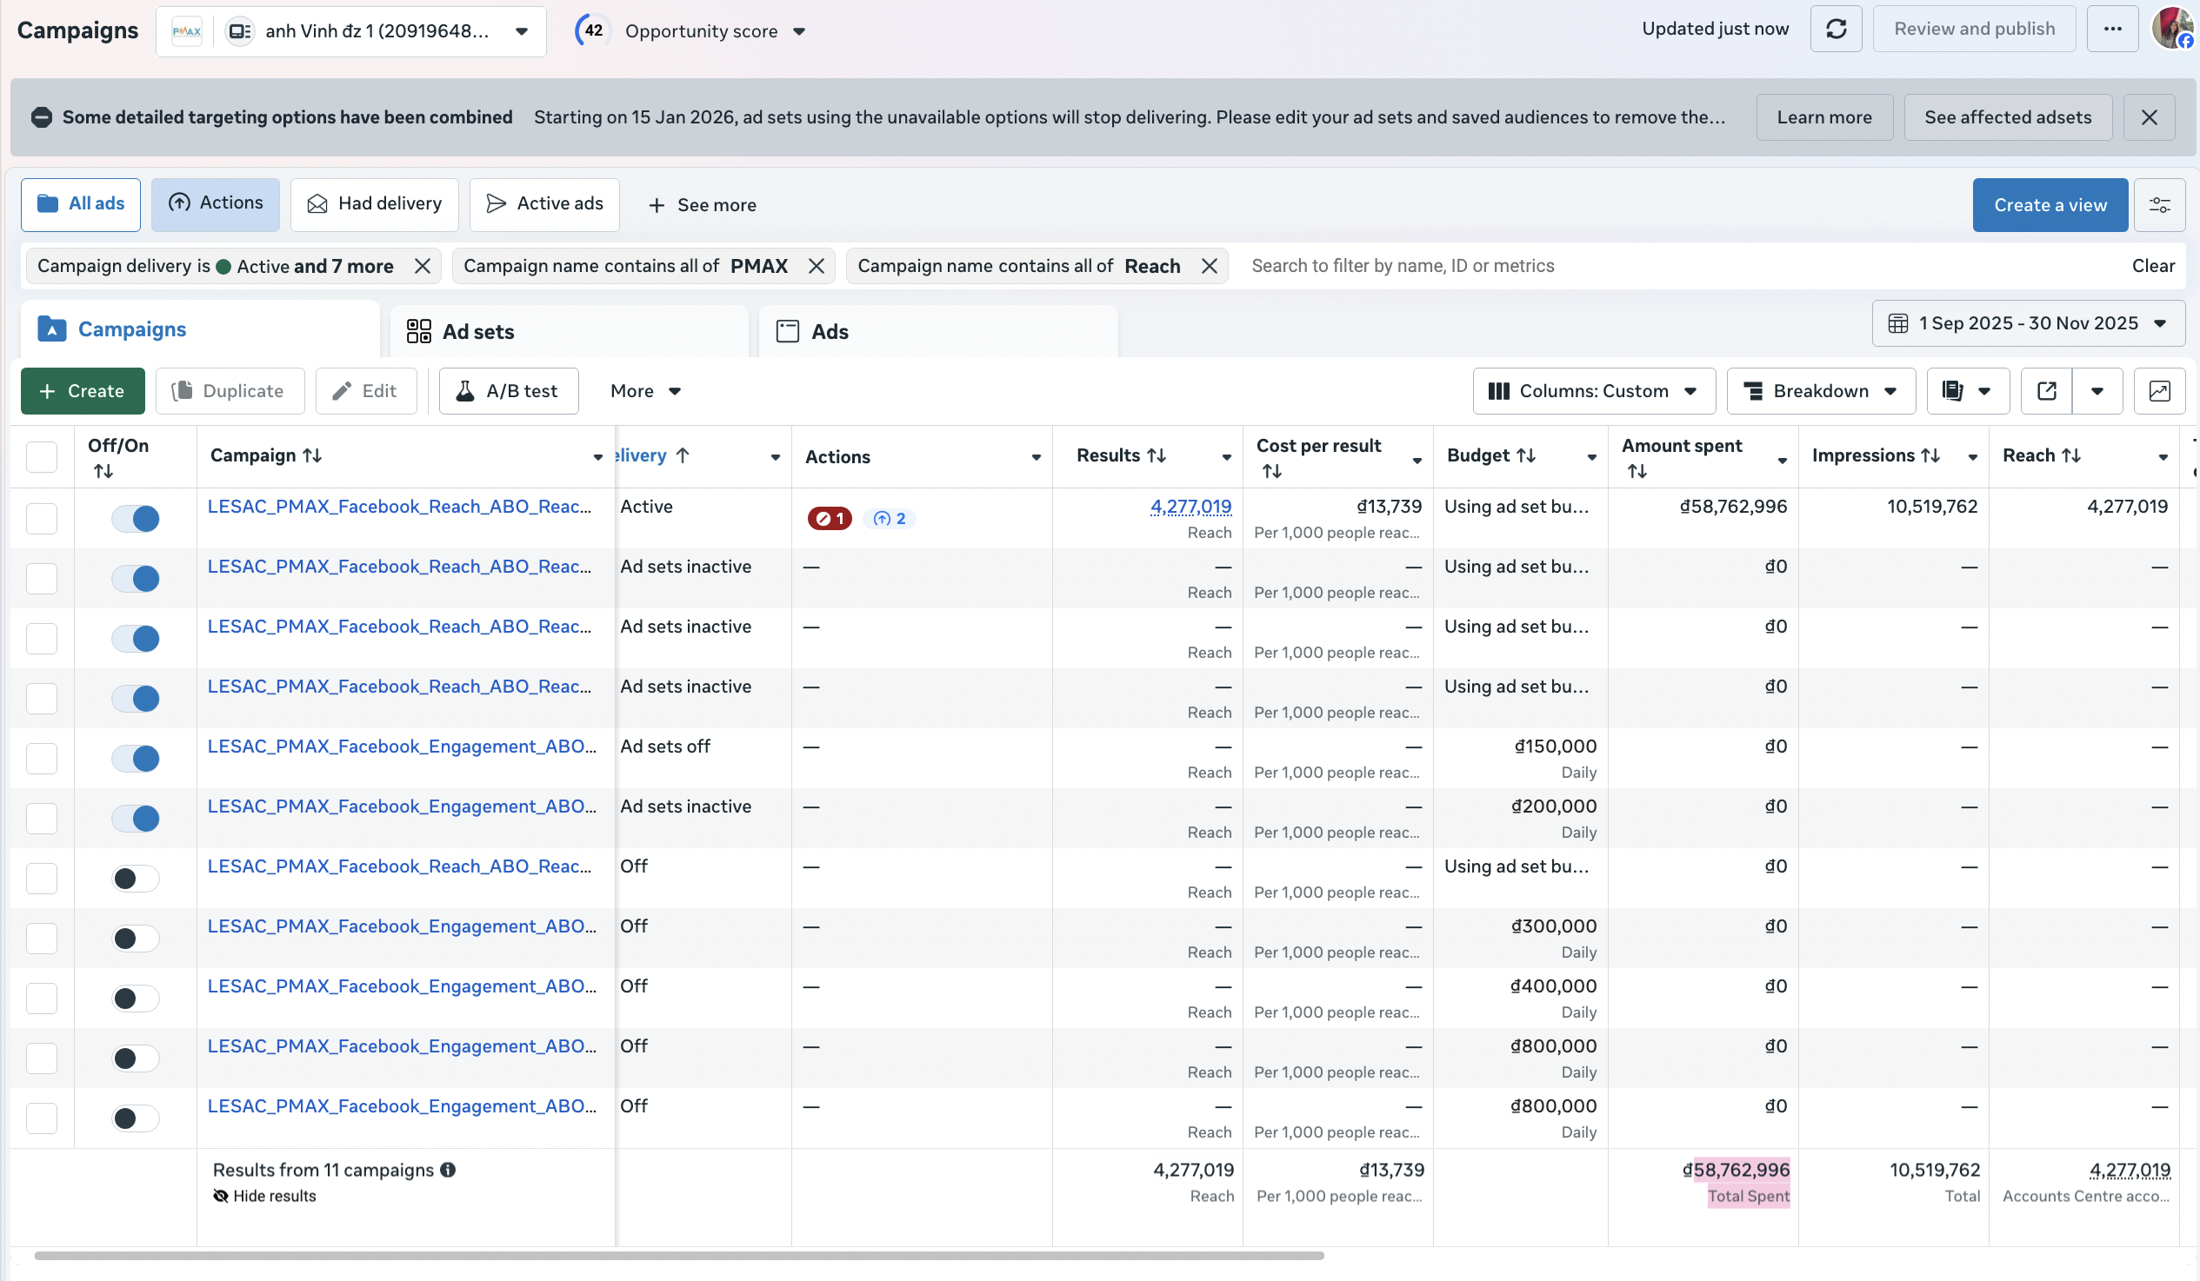
Task: Turn off the Active Reach campaign toggle
Action: click(x=136, y=518)
